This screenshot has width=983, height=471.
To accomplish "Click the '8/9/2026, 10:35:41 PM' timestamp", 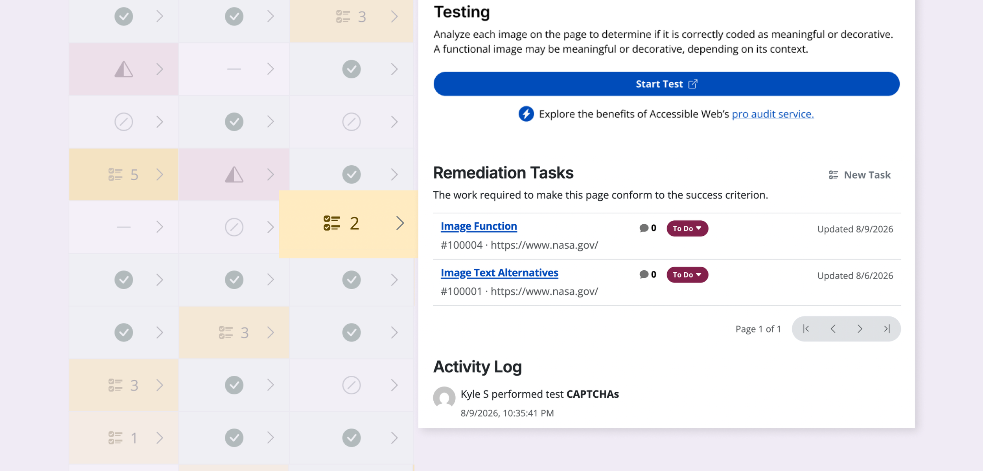I will pyautogui.click(x=507, y=413).
